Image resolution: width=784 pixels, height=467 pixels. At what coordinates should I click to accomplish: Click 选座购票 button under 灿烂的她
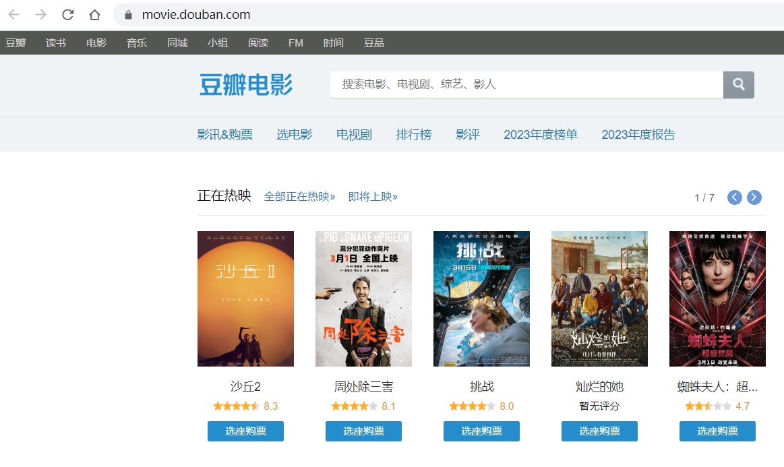[x=599, y=431]
